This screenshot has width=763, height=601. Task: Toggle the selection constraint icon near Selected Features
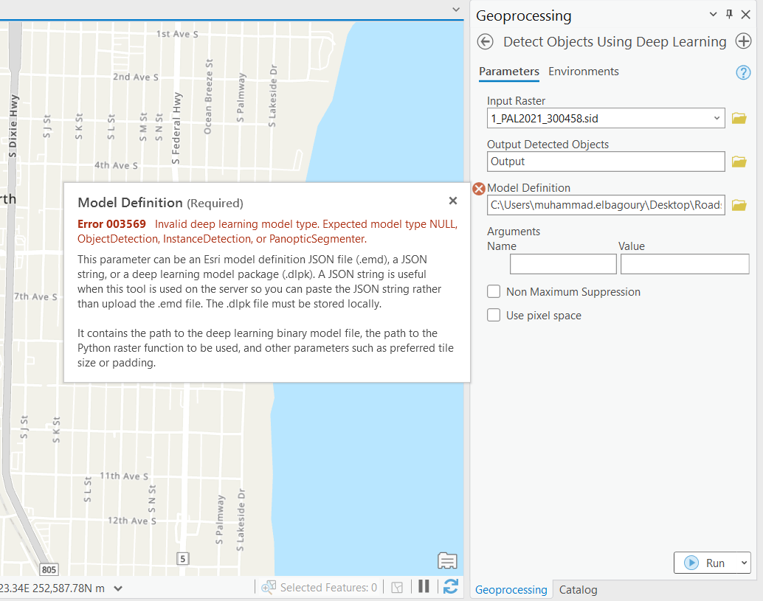(x=397, y=586)
